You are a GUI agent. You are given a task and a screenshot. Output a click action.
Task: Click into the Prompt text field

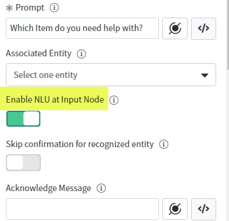82,28
